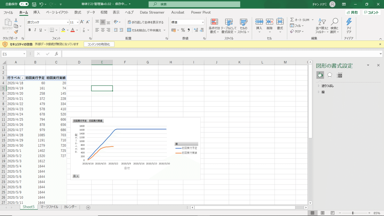Switch to the 数式 tab
This screenshot has height=216, width=384.
coord(78,12)
